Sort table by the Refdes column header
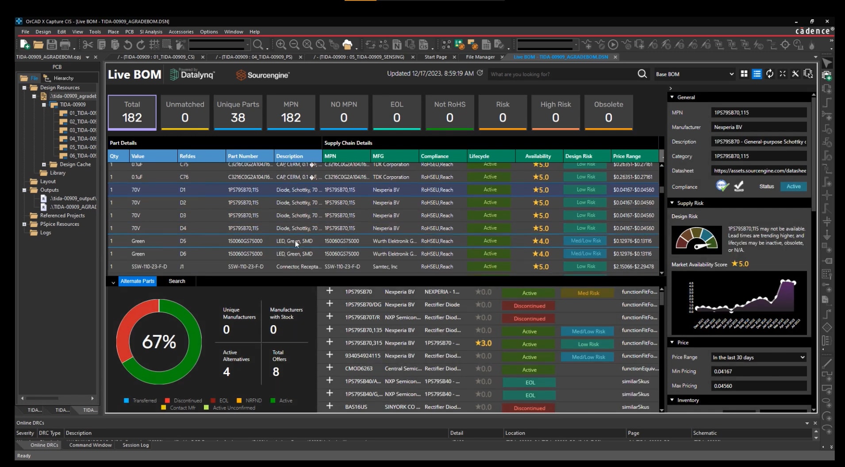 tap(202, 156)
